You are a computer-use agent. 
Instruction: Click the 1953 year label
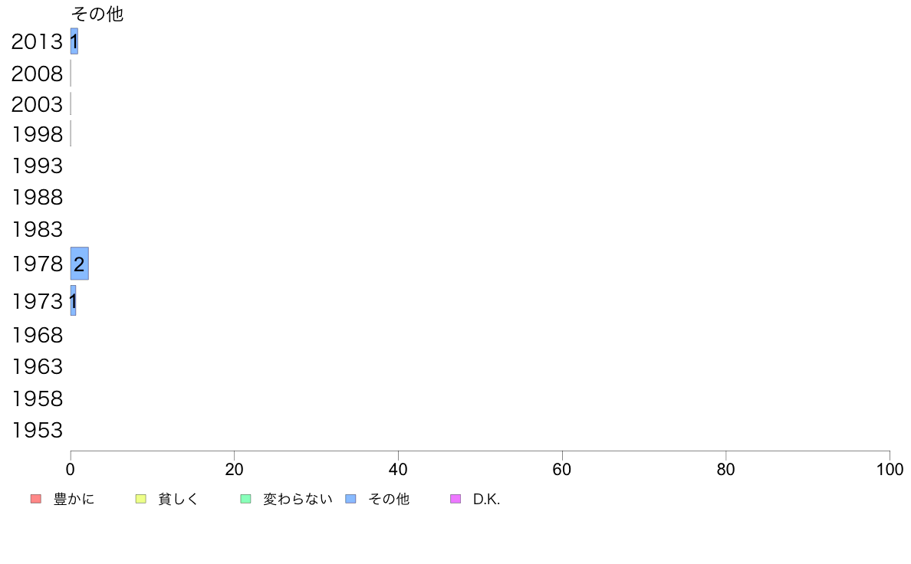coord(37,430)
